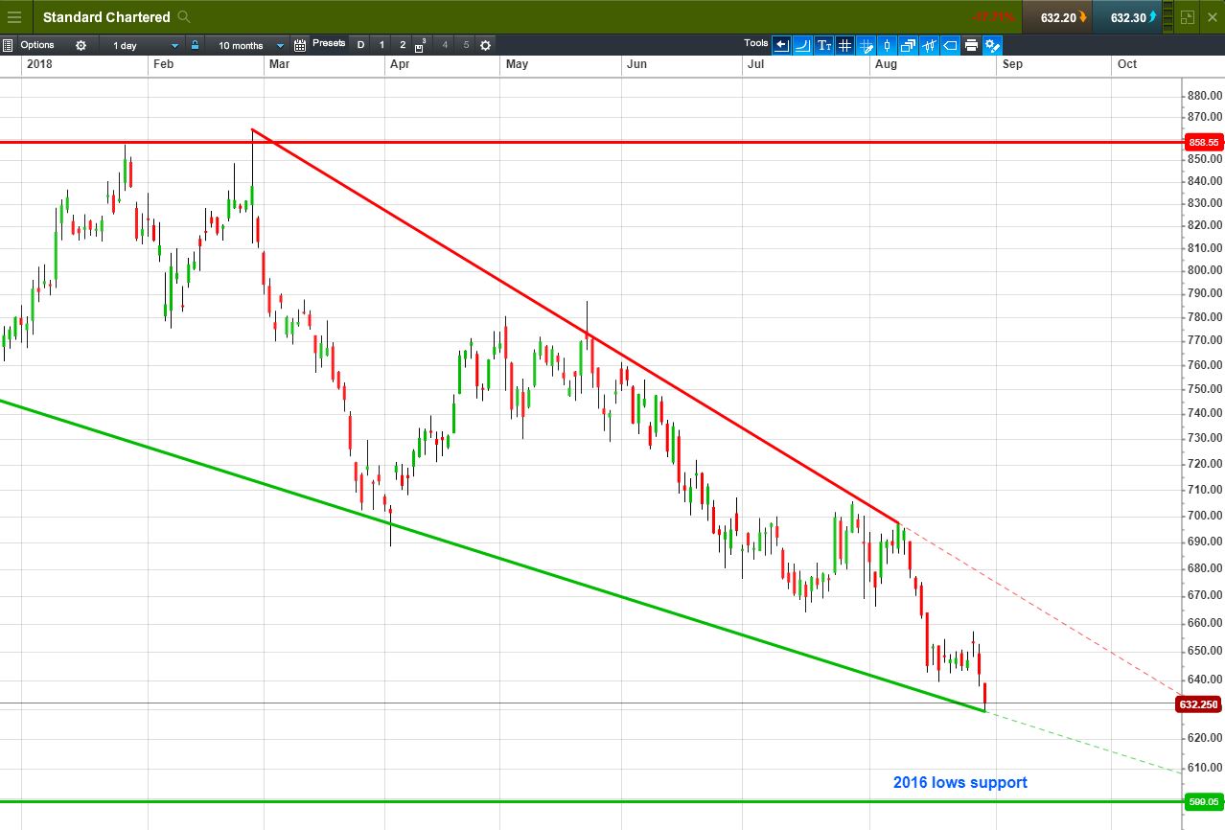1225x830 pixels.
Task: Load preset 5
Action: pyautogui.click(x=466, y=45)
